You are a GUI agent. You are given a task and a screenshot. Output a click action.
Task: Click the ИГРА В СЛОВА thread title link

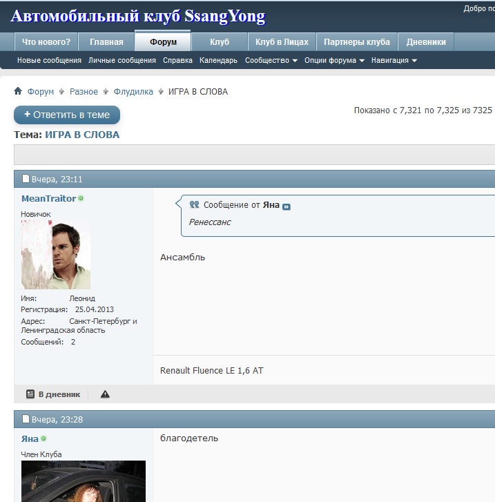point(82,135)
